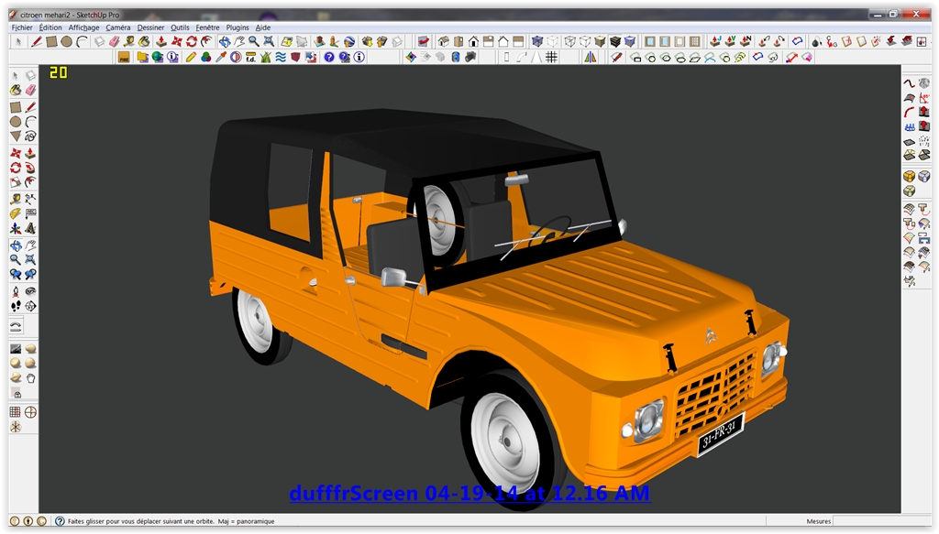The height and width of the screenshot is (534, 939).
Task: Click the eyedropper plugin icon
Action: point(221,57)
